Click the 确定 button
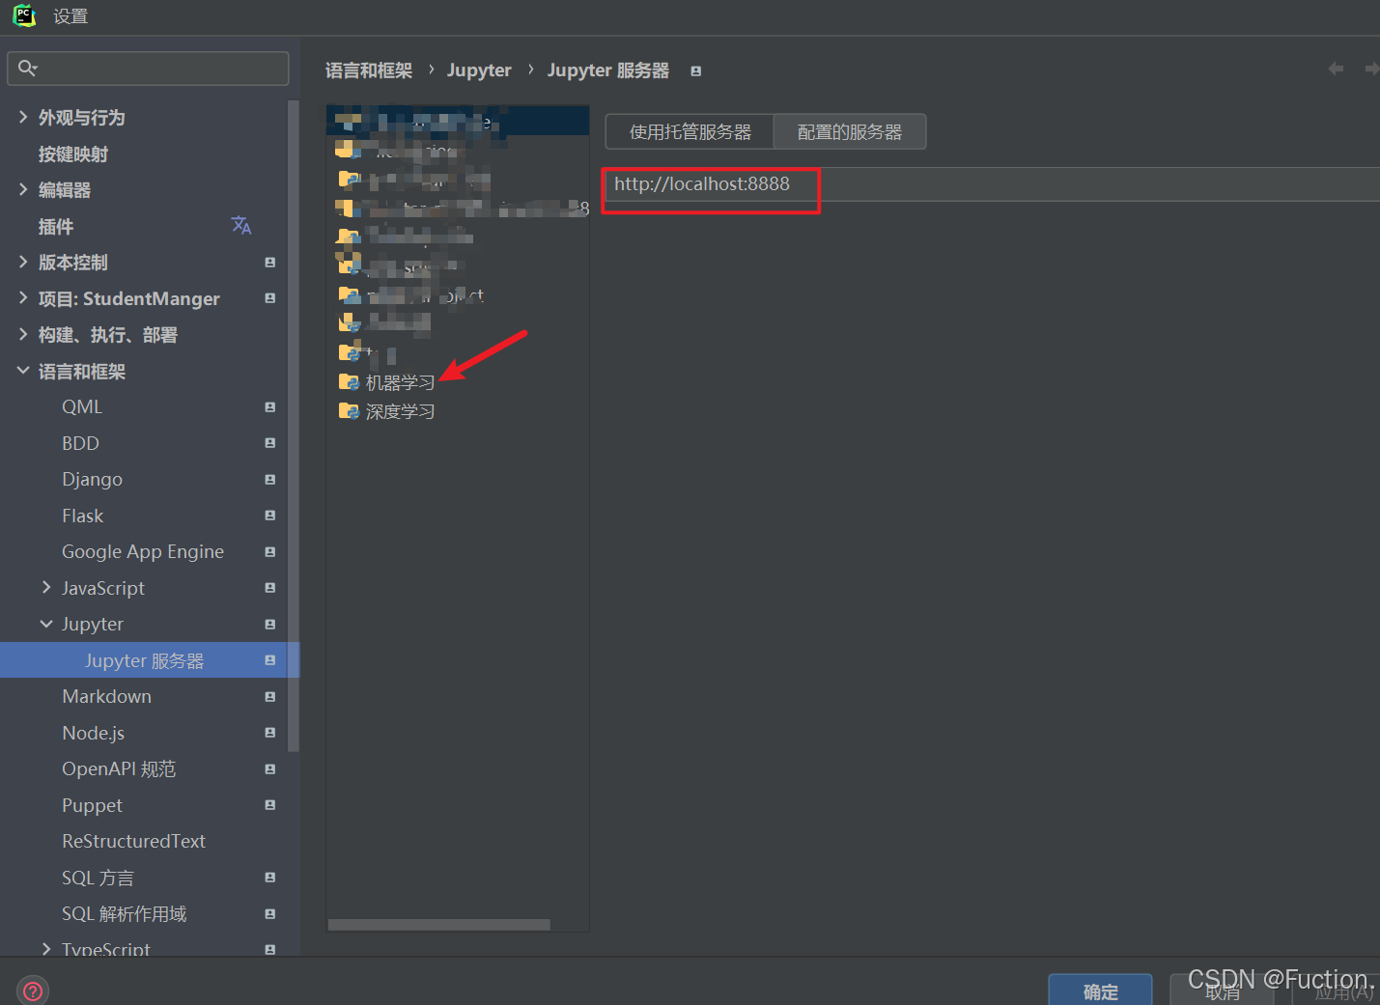Viewport: 1380px width, 1005px height. [1100, 991]
